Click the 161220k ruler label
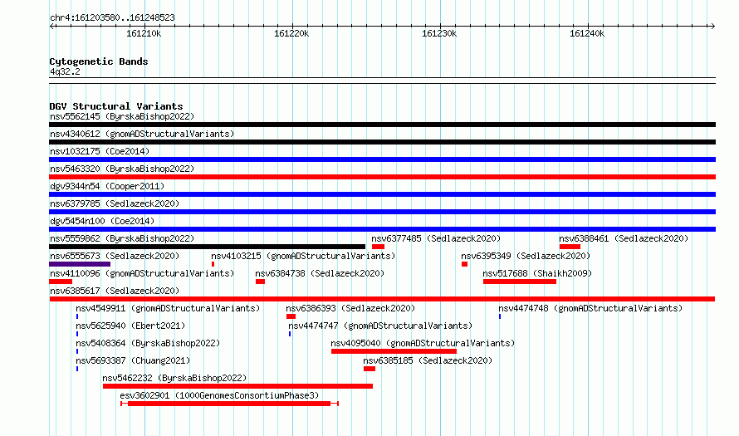The width and height of the screenshot is (739, 436). pos(291,33)
